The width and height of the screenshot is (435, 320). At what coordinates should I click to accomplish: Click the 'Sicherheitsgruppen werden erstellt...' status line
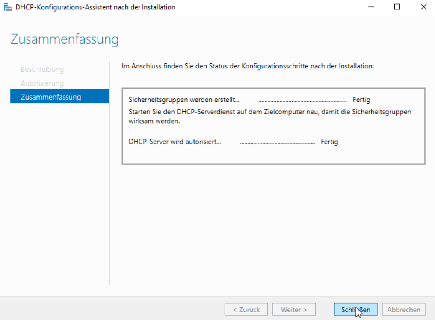pos(184,100)
